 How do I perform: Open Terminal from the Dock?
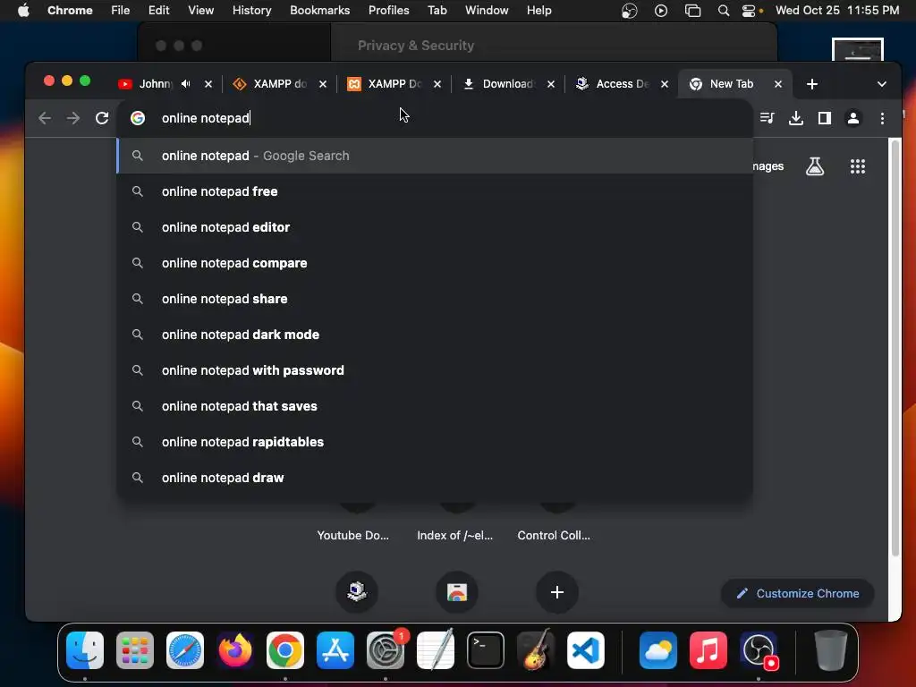coord(486,650)
